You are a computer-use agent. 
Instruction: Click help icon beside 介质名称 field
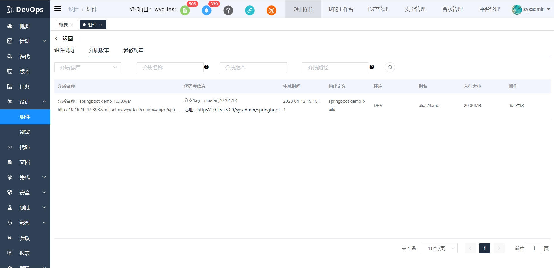tap(206, 67)
